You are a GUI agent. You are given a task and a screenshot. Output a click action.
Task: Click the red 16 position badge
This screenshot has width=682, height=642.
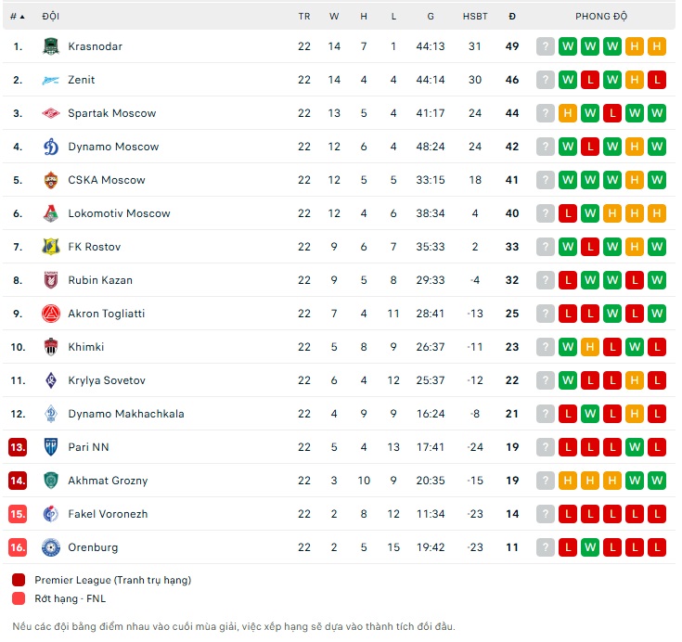point(18,547)
